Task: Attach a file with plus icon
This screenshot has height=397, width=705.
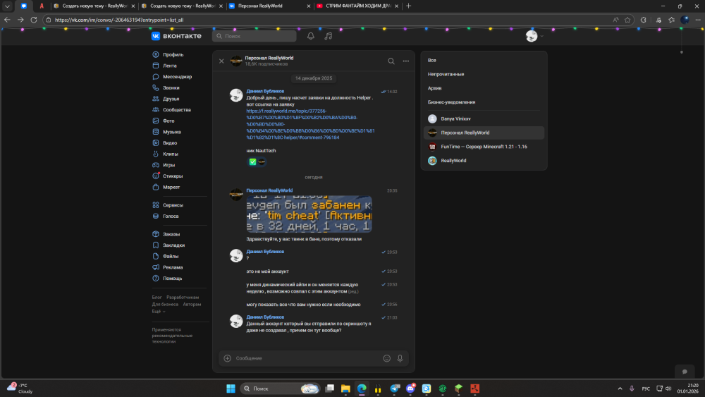Action: [228, 358]
